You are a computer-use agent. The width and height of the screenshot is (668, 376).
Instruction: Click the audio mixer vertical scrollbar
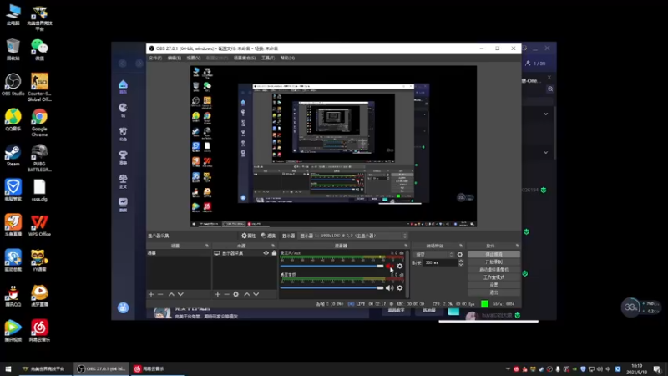[407, 274]
